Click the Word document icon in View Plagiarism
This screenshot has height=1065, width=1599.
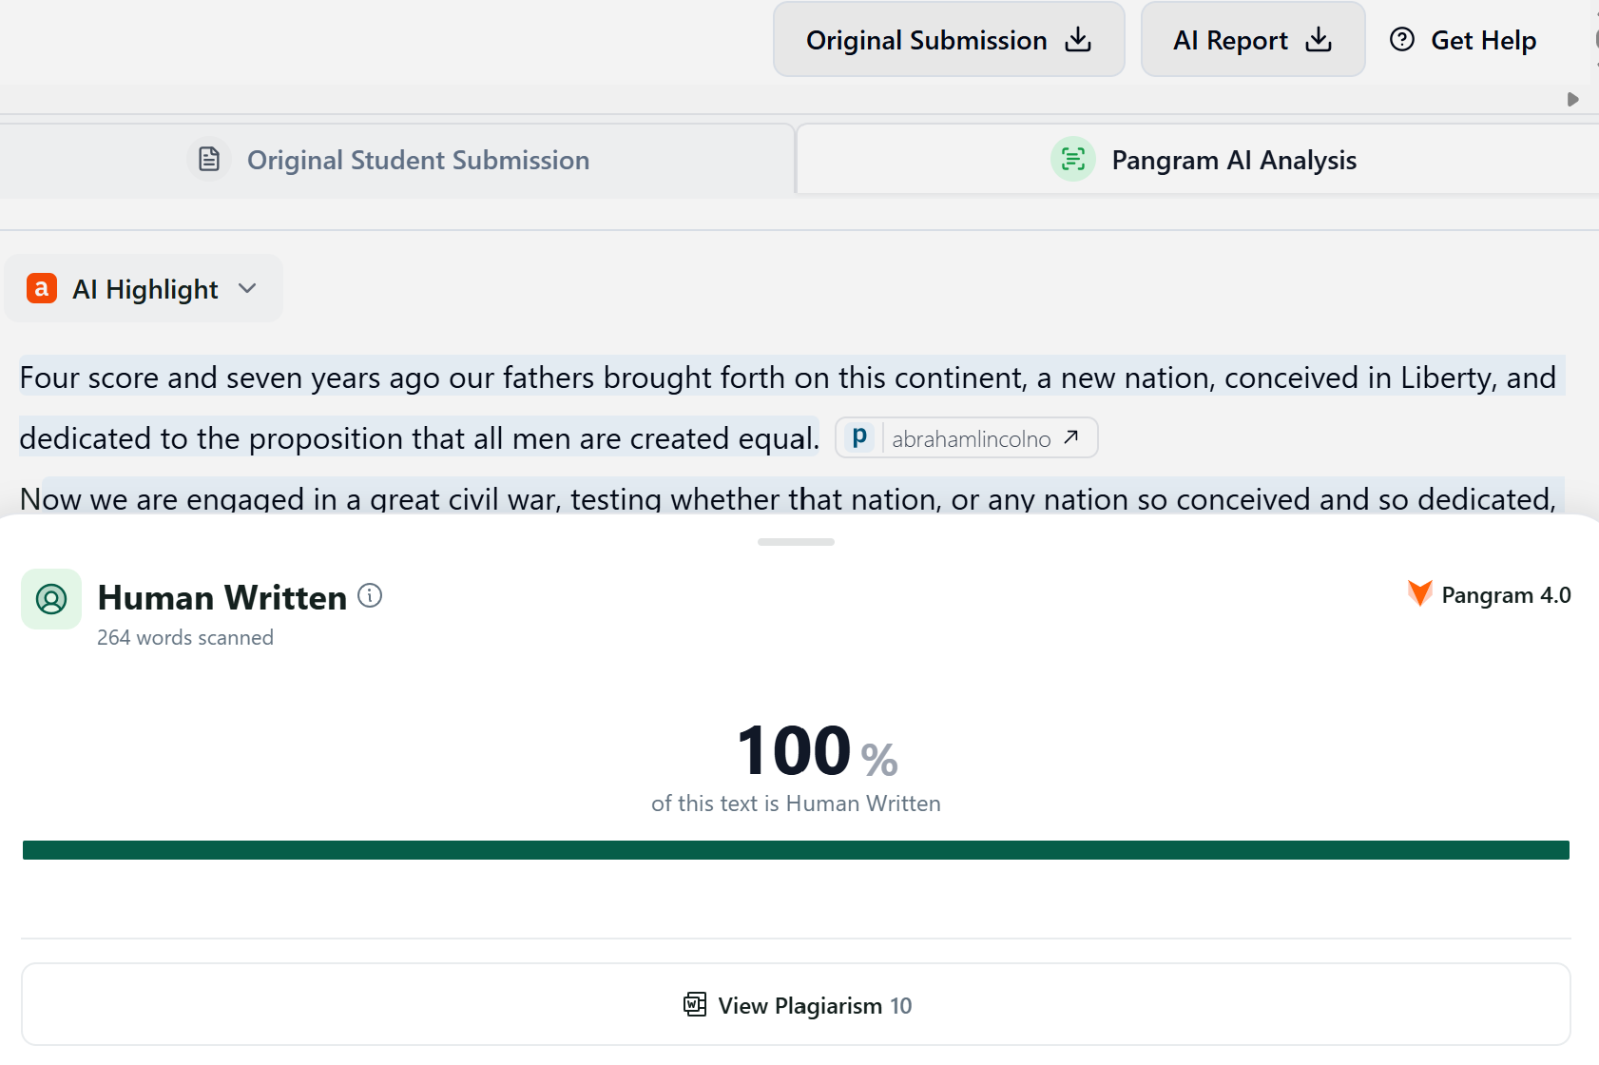point(695,1005)
